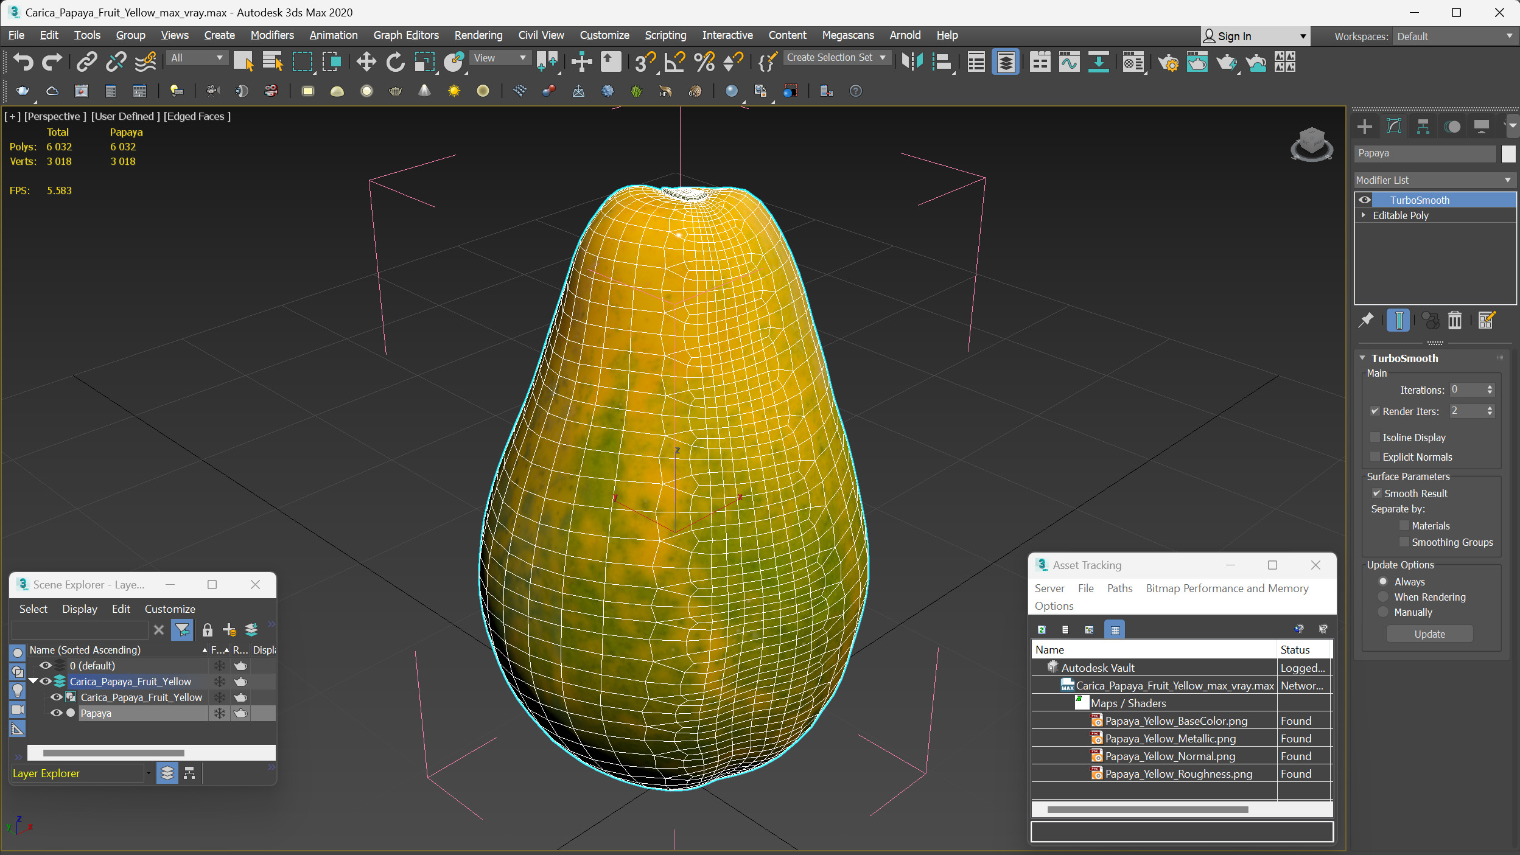Select Papaya_Yellow_Normal.png in Asset Tracking
1520x855 pixels.
click(1169, 756)
